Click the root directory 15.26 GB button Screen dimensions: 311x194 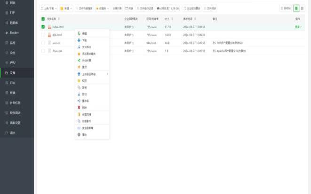click(168, 8)
